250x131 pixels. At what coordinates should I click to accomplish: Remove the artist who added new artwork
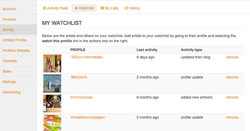[x=232, y=97]
